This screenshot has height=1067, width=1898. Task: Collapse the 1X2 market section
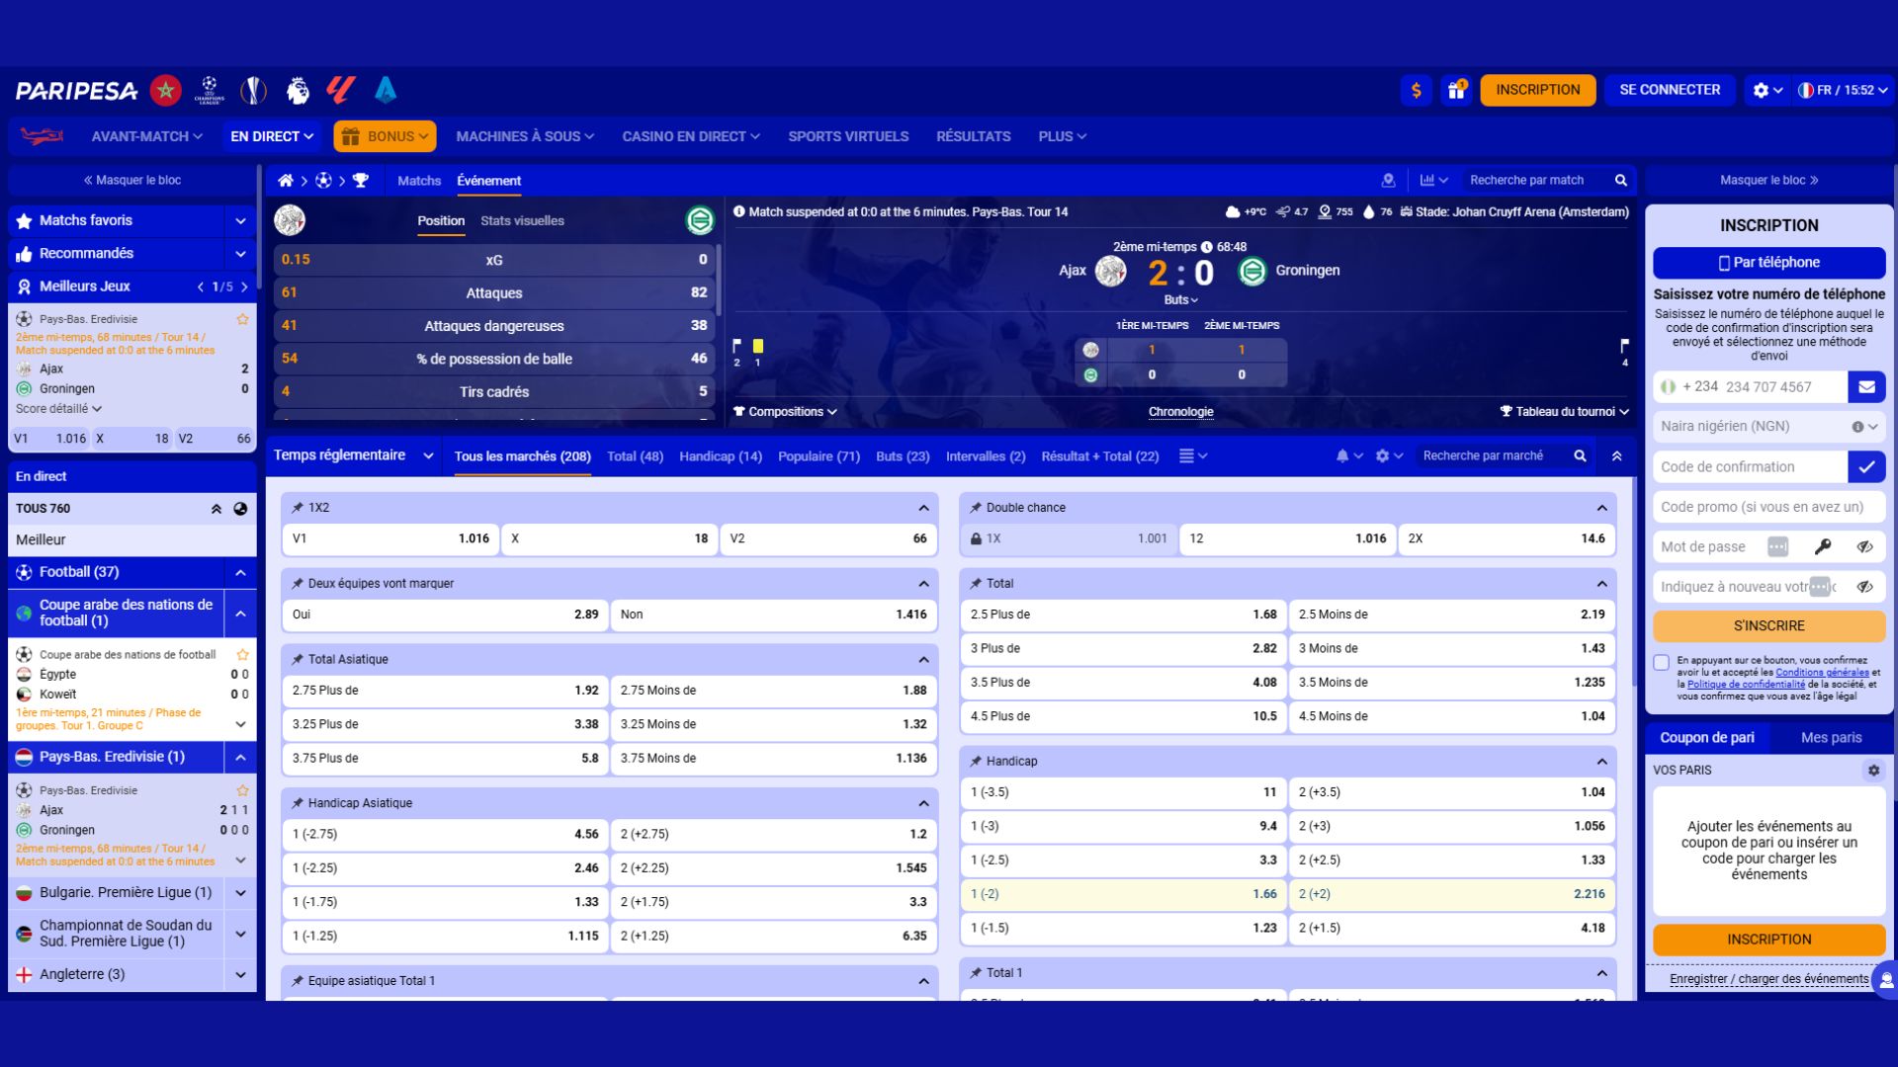pyautogui.click(x=923, y=508)
